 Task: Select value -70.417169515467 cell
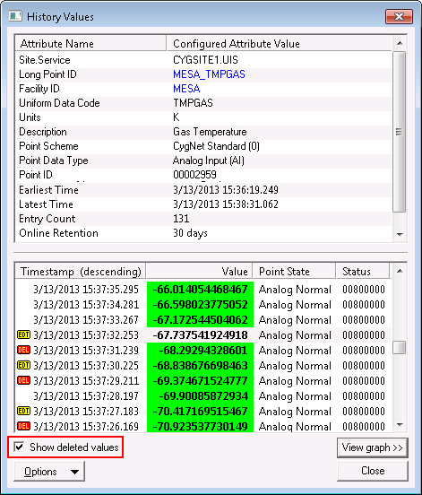tap(200, 411)
